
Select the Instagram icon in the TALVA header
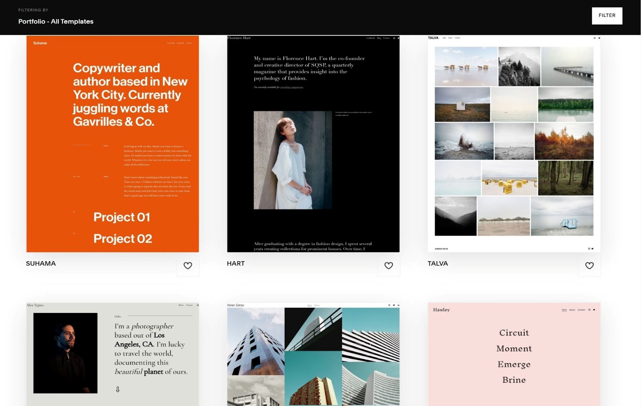(x=595, y=38)
